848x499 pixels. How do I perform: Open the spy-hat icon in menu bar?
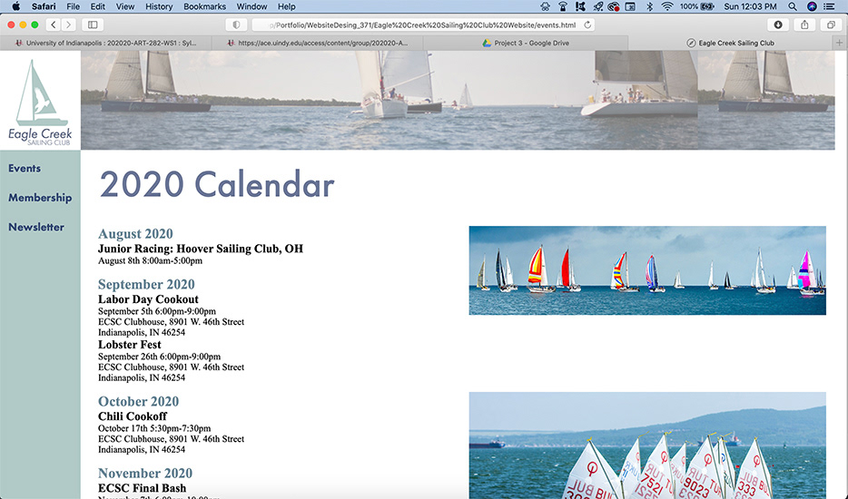(x=545, y=6)
